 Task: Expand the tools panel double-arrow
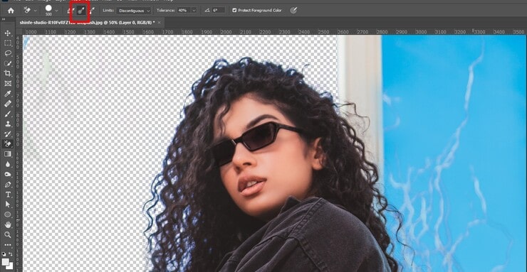4,19
